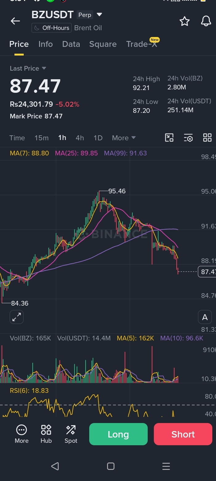Open price alert bell icon
216x481 pixels.
(x=206, y=21)
